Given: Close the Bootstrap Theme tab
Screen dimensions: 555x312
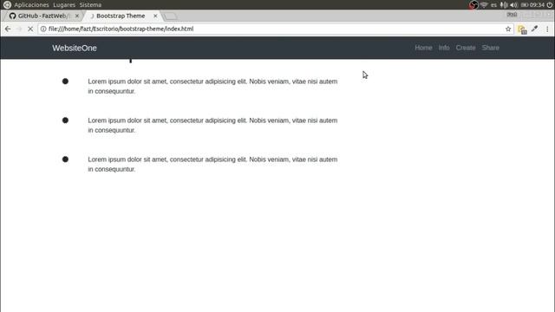Looking at the screenshot, I should coord(155,16).
